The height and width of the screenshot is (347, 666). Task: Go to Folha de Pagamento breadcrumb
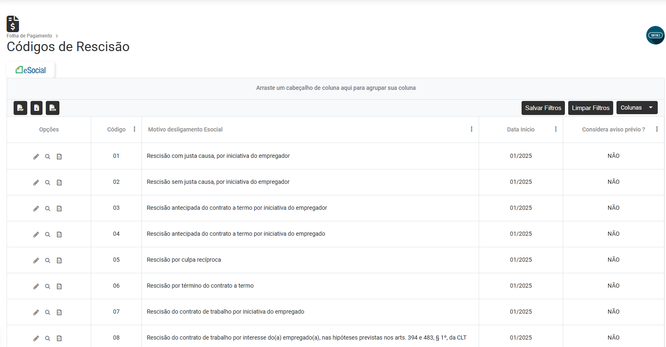coord(29,36)
